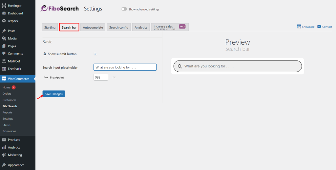Click the Media library icon
This screenshot has width=336, height=170.
click(4, 39)
